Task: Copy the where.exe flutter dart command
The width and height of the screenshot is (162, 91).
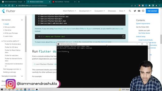Action: [x=123, y=36]
